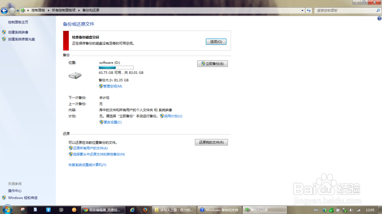Open 控制面板主页 in the sidebar
The height and width of the screenshot is (214, 382).
click(x=18, y=22)
